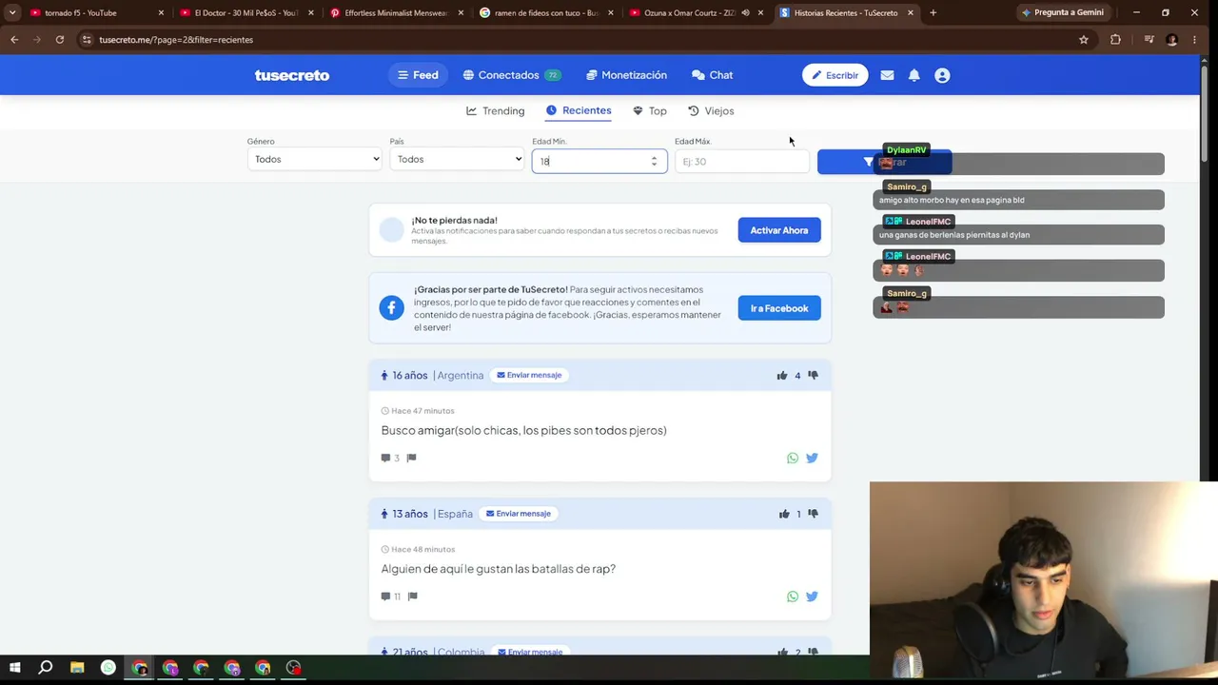Close the Historias Recientes - TuSecreto tab
This screenshot has height=685, width=1218.
coord(911,12)
